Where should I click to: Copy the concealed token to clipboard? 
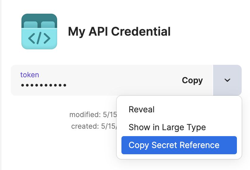click(x=192, y=80)
